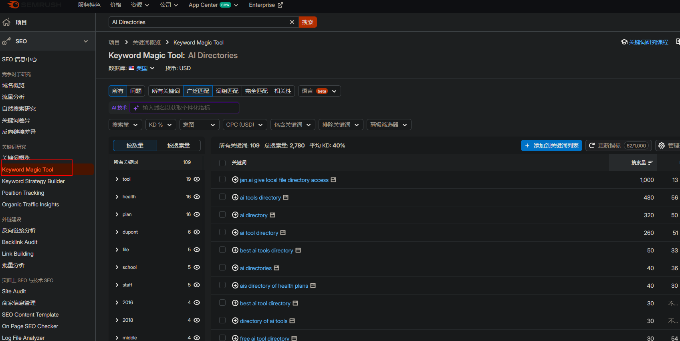Click the add icon beside 'best ai tools directory'
This screenshot has width=680, height=341.
point(235,250)
